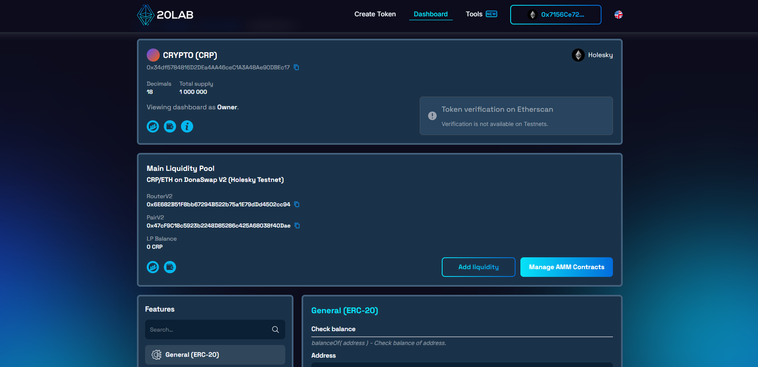Click the LP Balance value 0 CRP
Viewport: 758px width, 367px height.
pyautogui.click(x=154, y=247)
